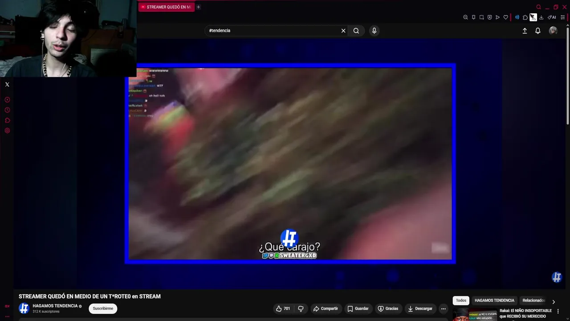Click the Guardar button
Viewport: 570px width, 321px height.
[x=358, y=309]
